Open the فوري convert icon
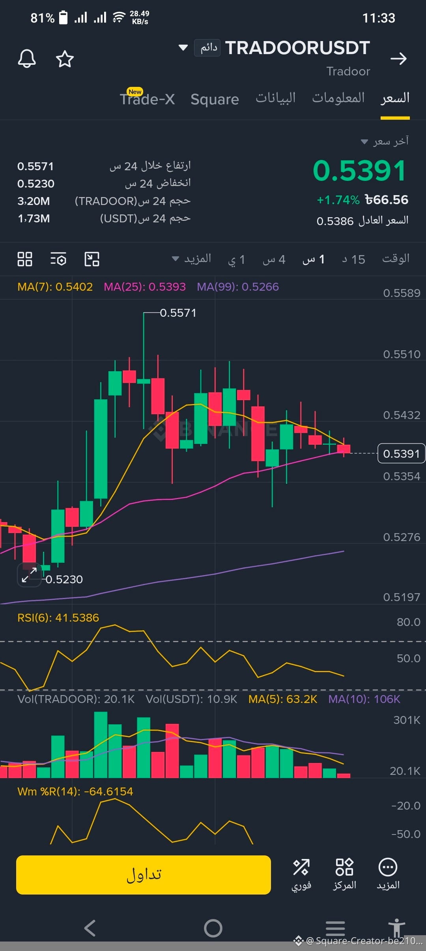The height and width of the screenshot is (951, 426). coord(301,874)
